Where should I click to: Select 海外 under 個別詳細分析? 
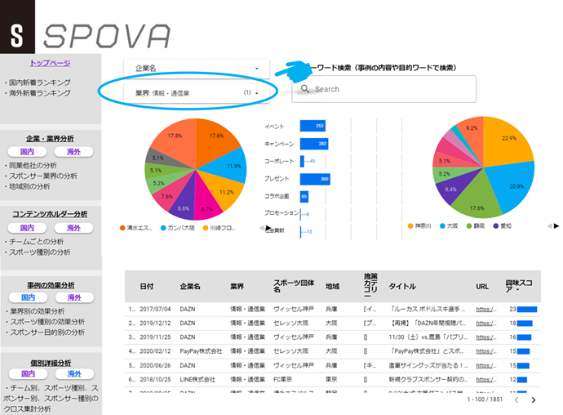click(74, 373)
